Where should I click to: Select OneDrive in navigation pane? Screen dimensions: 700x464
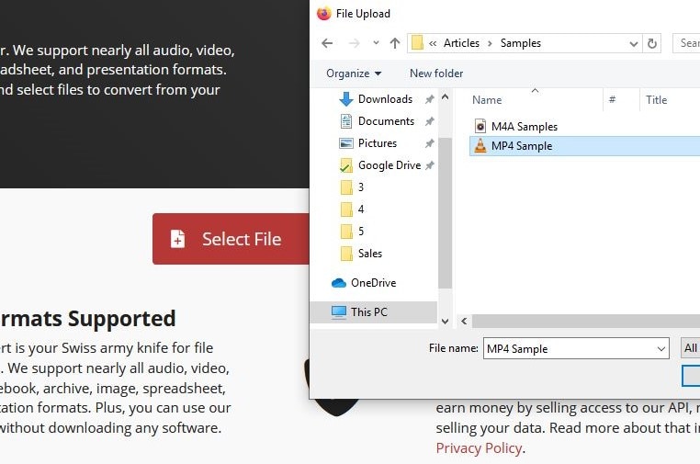[373, 283]
